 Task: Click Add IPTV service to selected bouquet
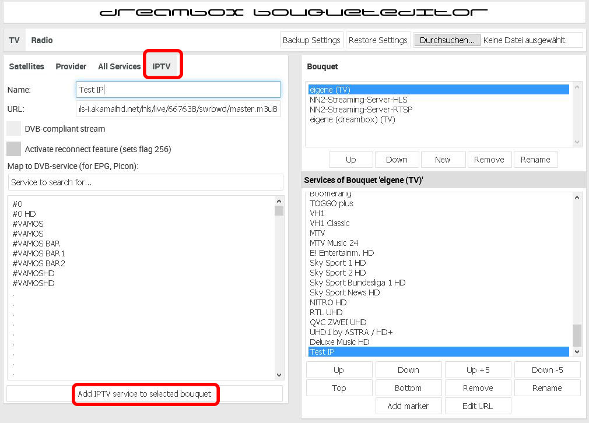[145, 394]
